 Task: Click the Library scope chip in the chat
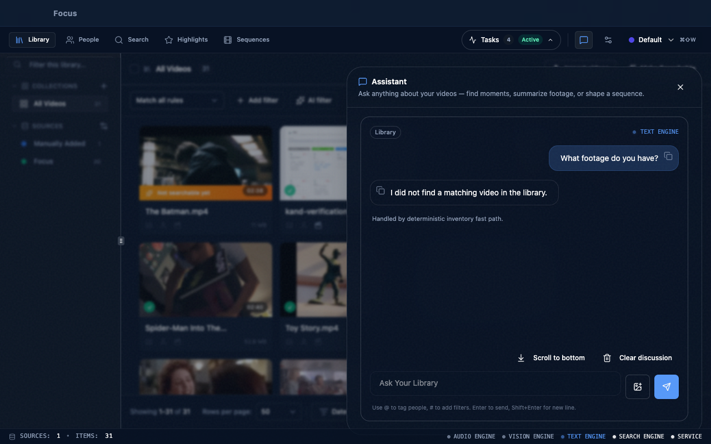point(385,132)
